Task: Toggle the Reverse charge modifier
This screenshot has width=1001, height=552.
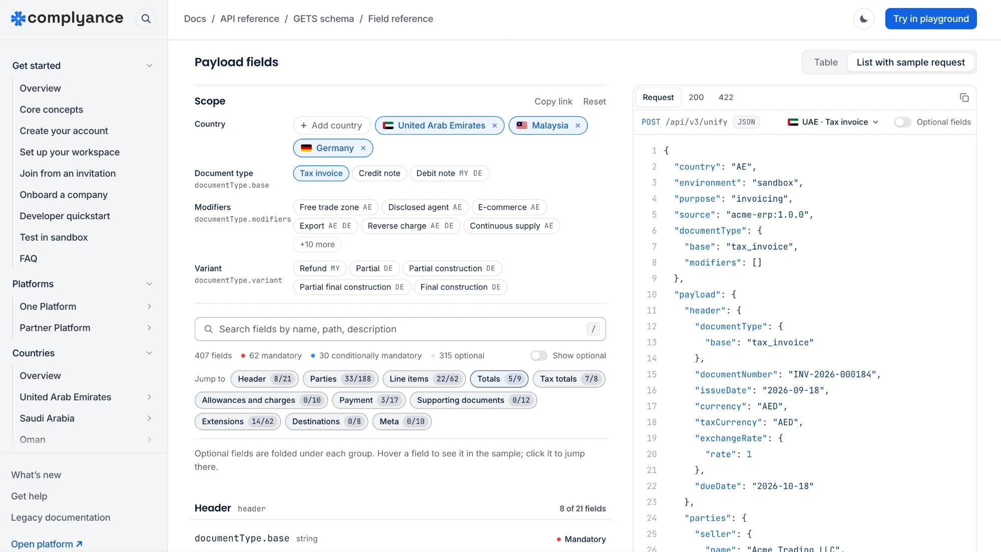Action: 410,226
